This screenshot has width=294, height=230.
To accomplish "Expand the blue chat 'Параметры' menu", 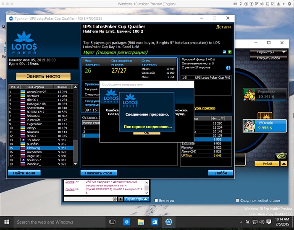I will point(137,199).
